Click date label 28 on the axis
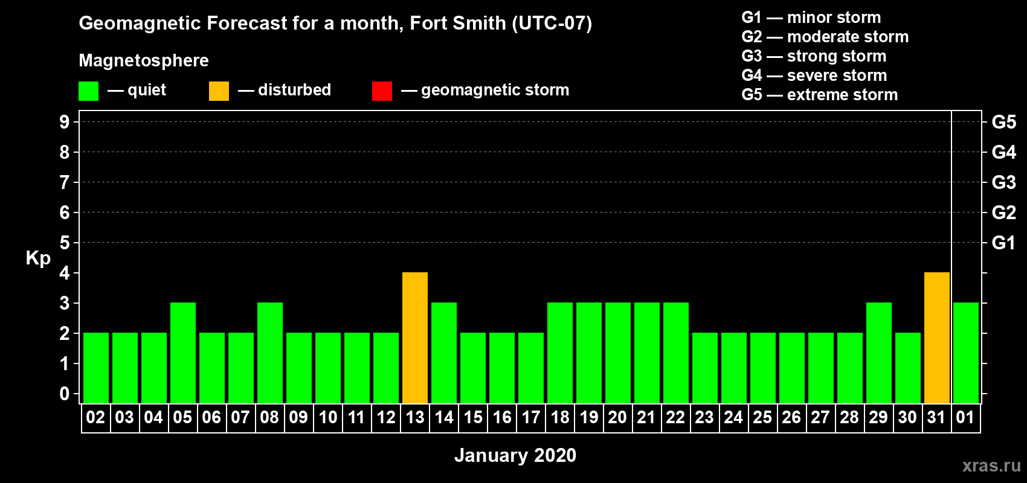1027x483 pixels. pos(849,417)
